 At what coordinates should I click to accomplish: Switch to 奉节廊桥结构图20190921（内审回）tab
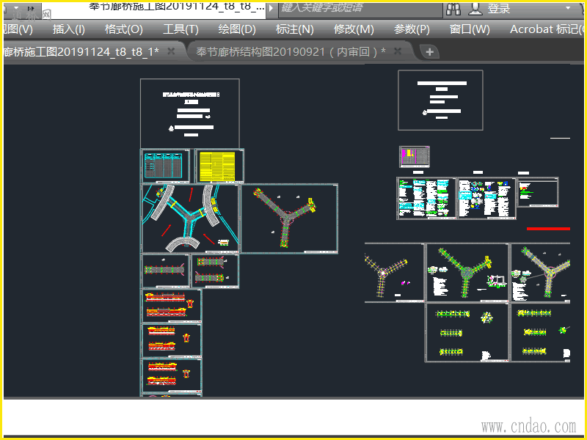(291, 51)
